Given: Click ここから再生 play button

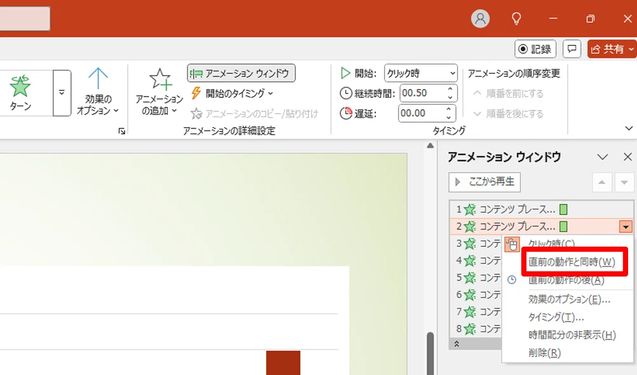Looking at the screenshot, I should 484,182.
